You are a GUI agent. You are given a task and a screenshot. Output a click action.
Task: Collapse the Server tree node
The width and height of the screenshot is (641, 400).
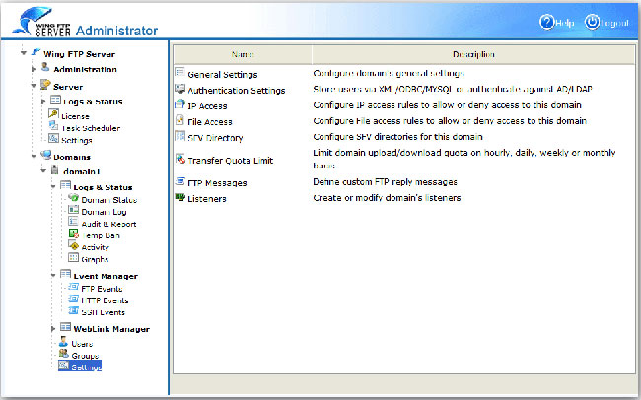pyautogui.click(x=34, y=87)
